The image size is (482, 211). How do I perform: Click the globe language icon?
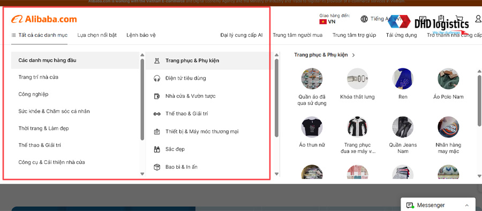coord(364,19)
